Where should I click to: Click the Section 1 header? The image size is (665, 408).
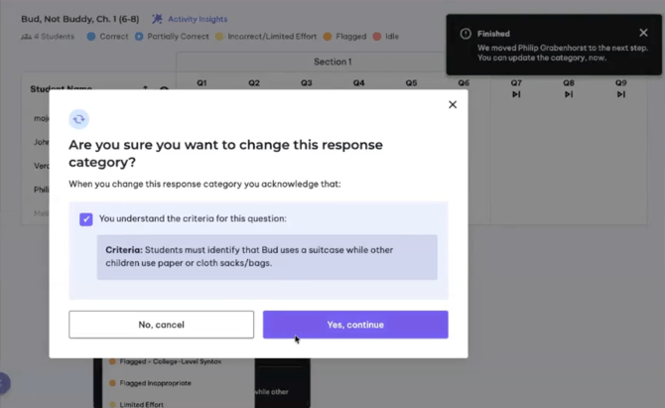[x=332, y=62]
